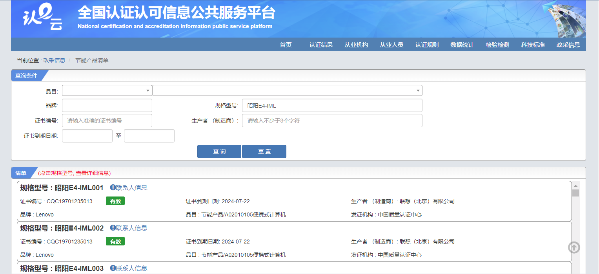Open 联系人信息 link for 昭阳E4-IML003
Screen dimensions: 599x274
click(131, 268)
